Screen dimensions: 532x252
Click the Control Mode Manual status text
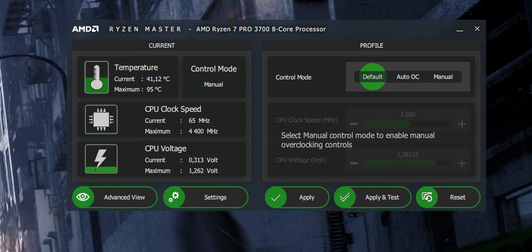[213, 84]
